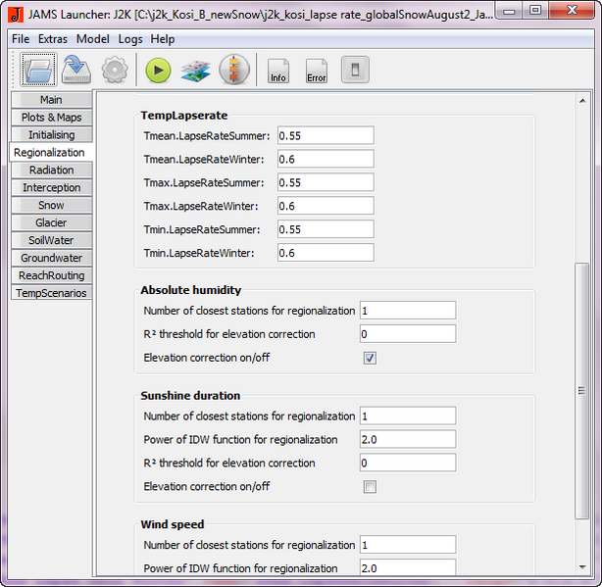Open the Extras menu
The image size is (602, 587).
53,39
